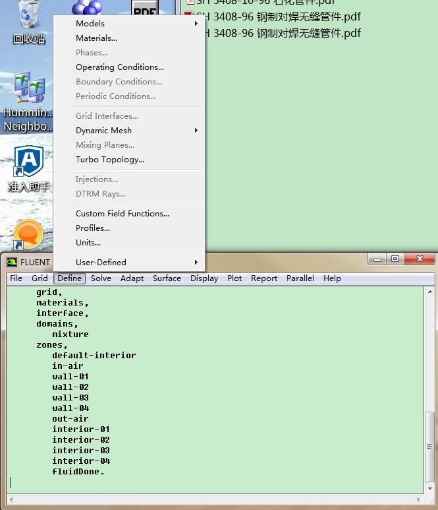Viewport: 438px width, 510px height.
Task: Click 'out-air' zone text
Action: coord(70,418)
